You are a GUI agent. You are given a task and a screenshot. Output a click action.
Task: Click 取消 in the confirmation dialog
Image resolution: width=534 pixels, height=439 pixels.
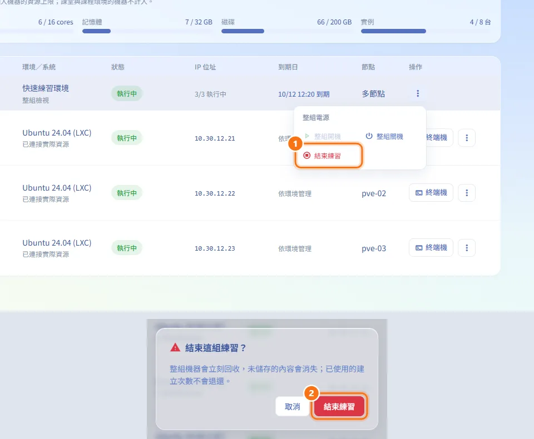(x=292, y=407)
